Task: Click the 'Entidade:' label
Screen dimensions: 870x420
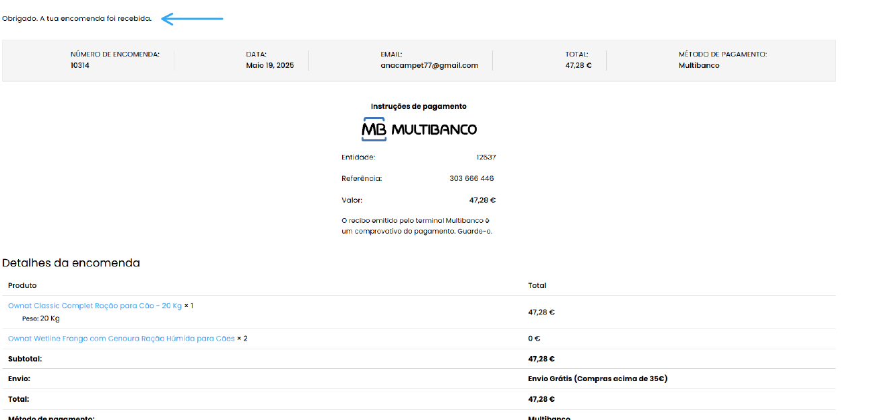Action: [358, 157]
